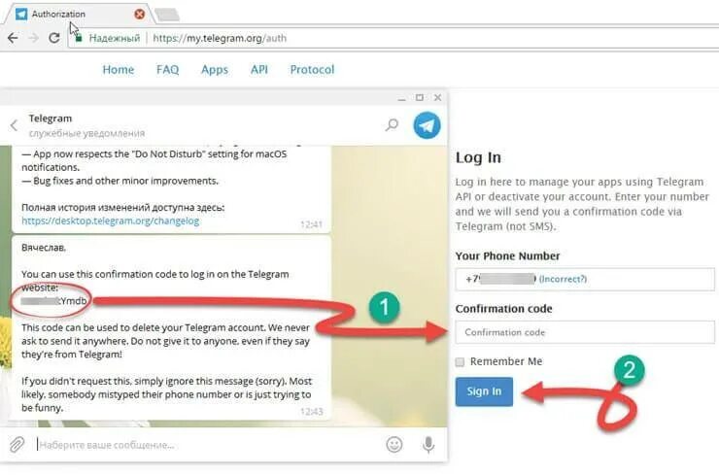Focus the Confirmation code input field

click(x=585, y=332)
